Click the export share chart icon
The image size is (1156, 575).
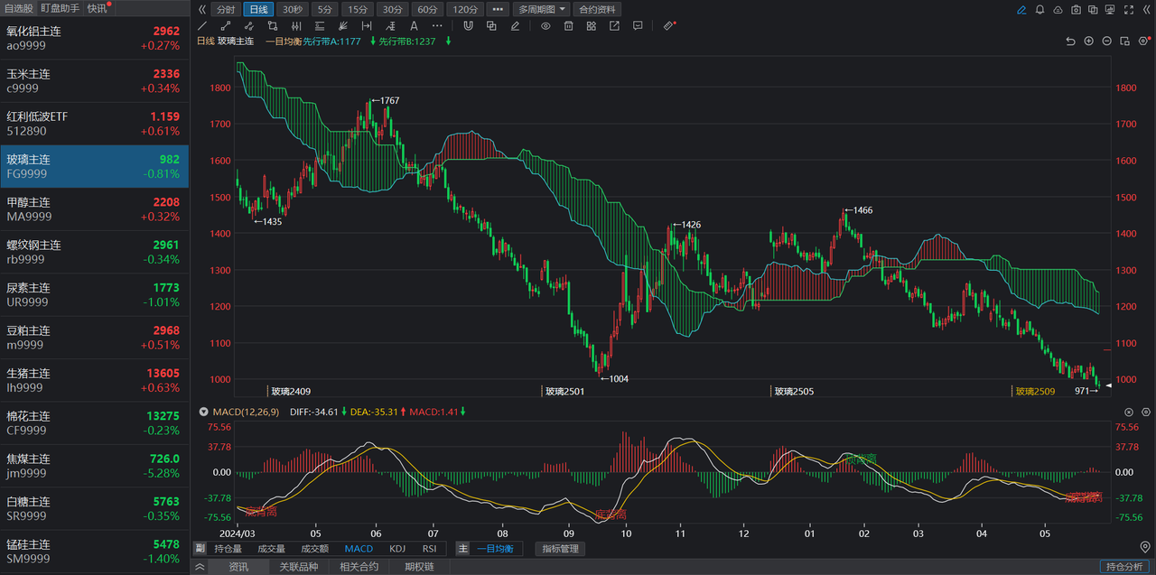(615, 26)
